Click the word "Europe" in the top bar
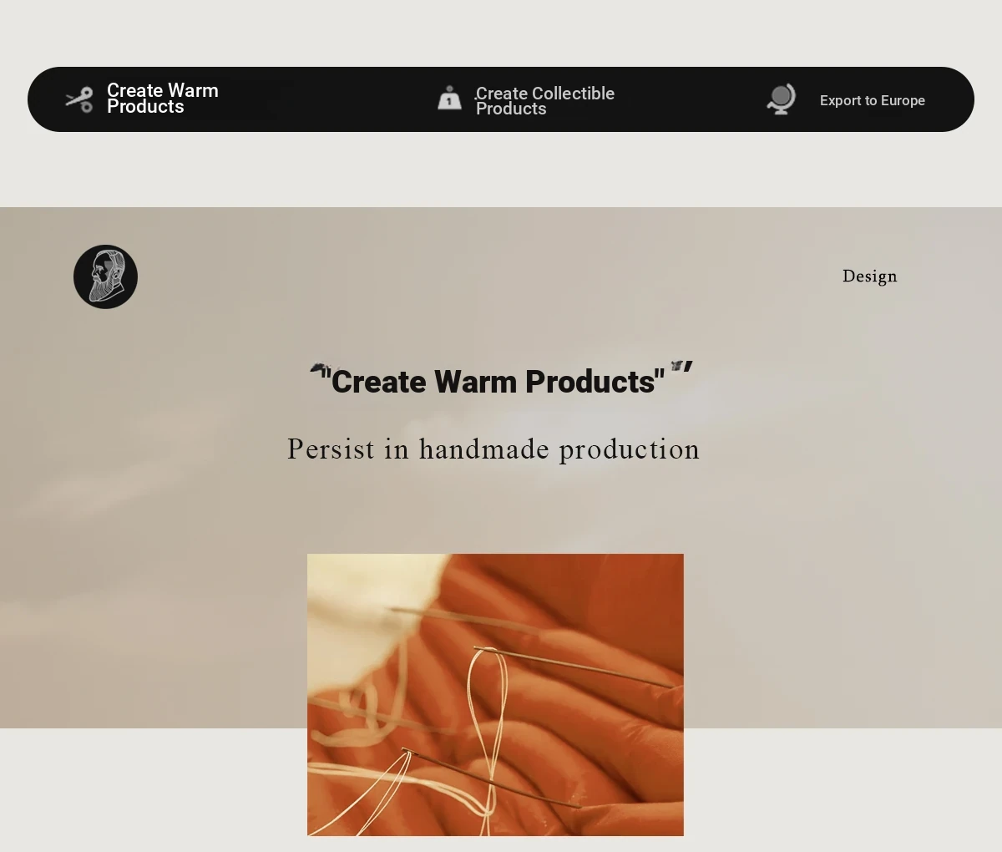Image resolution: width=1002 pixels, height=852 pixels. click(903, 100)
